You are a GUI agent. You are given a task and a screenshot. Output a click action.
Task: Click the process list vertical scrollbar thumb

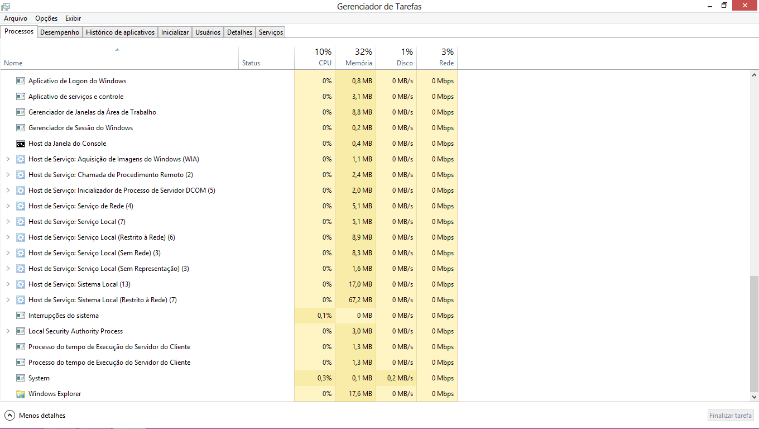(755, 333)
